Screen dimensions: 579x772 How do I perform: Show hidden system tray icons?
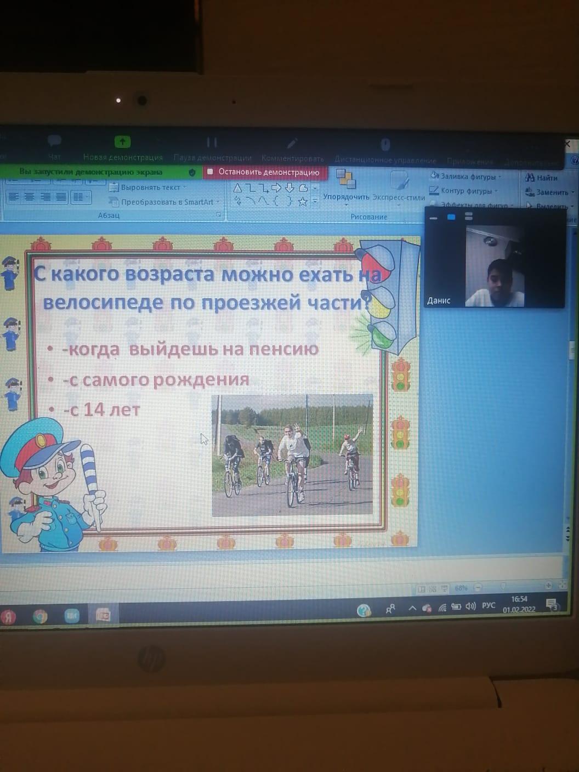click(x=412, y=608)
